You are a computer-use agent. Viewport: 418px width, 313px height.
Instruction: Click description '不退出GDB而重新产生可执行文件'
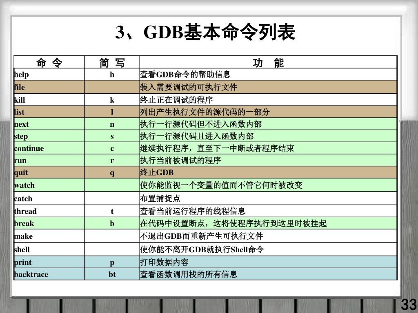click(201, 236)
